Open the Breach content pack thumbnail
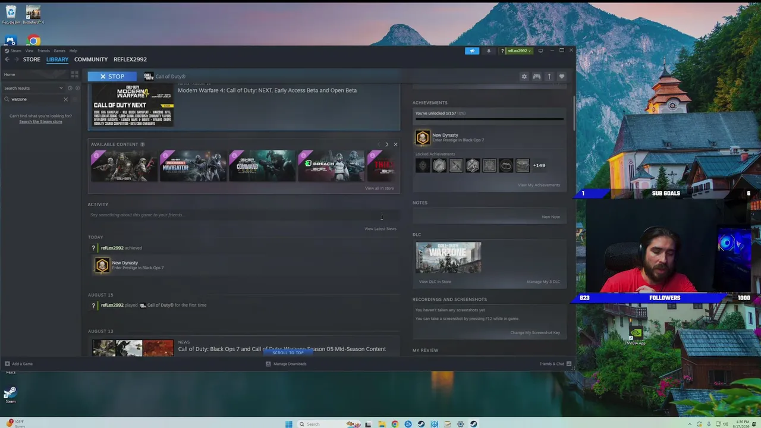This screenshot has height=428, width=761. (x=331, y=165)
